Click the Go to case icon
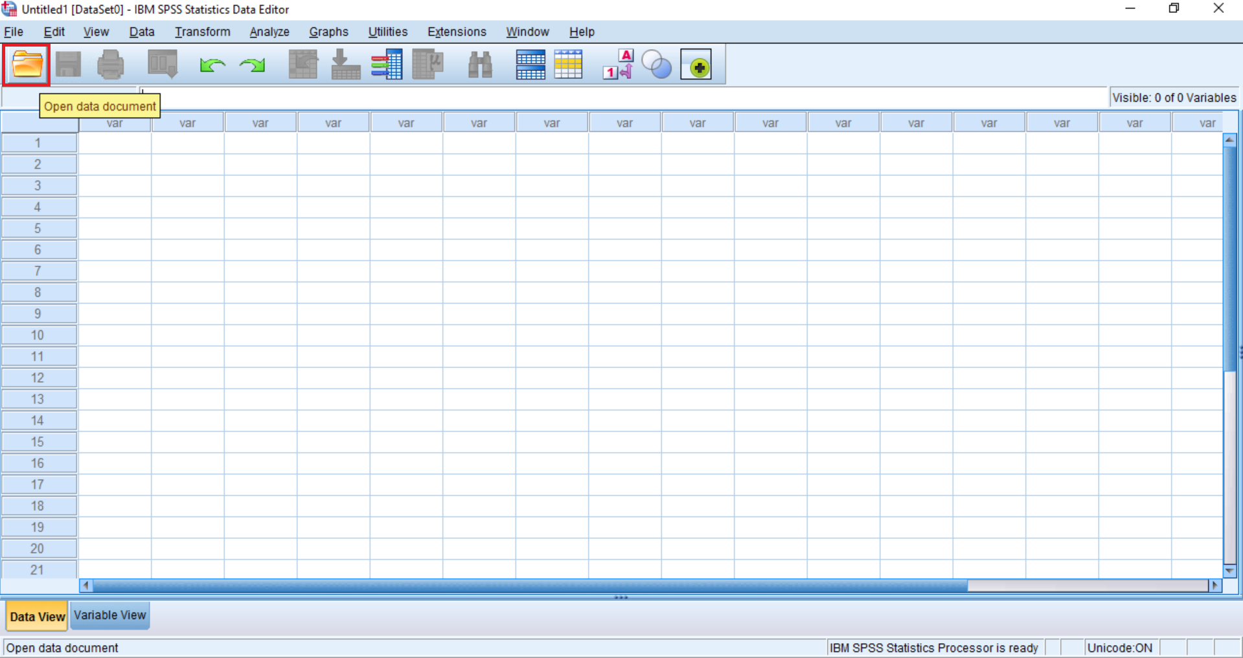Viewport: 1243px width, 658px height. click(303, 65)
